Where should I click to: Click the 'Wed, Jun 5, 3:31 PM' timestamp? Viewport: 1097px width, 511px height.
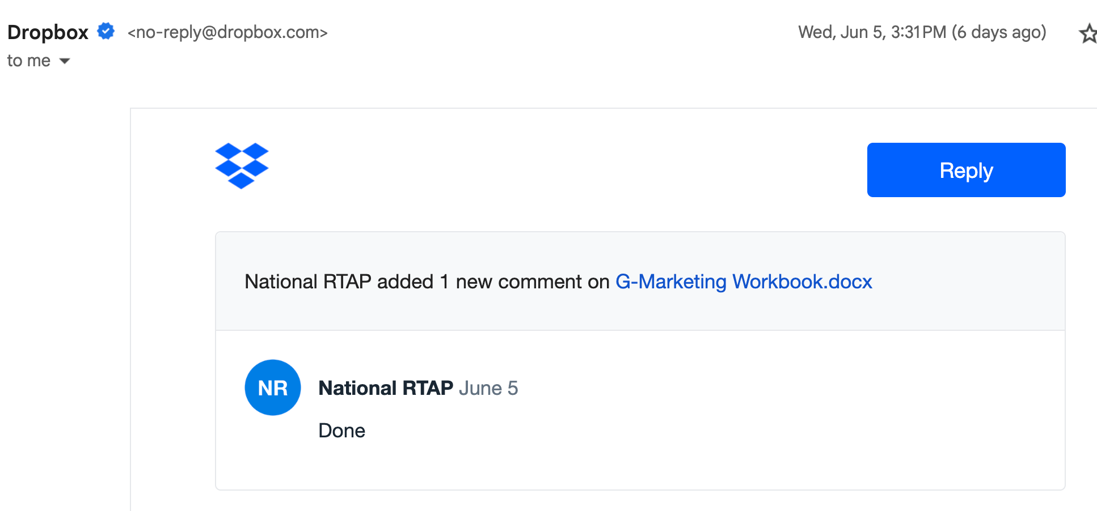click(x=872, y=32)
